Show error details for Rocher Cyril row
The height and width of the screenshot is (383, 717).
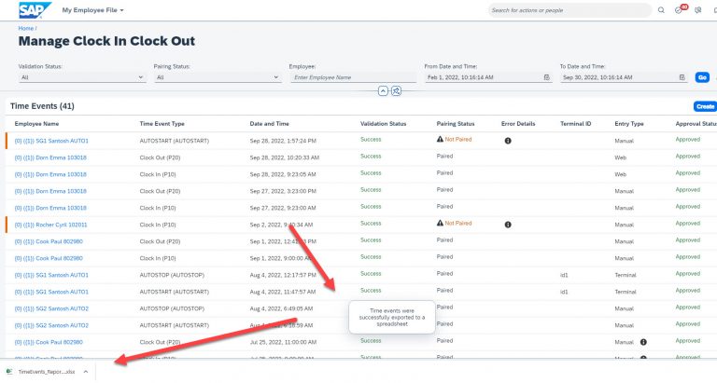(x=508, y=225)
